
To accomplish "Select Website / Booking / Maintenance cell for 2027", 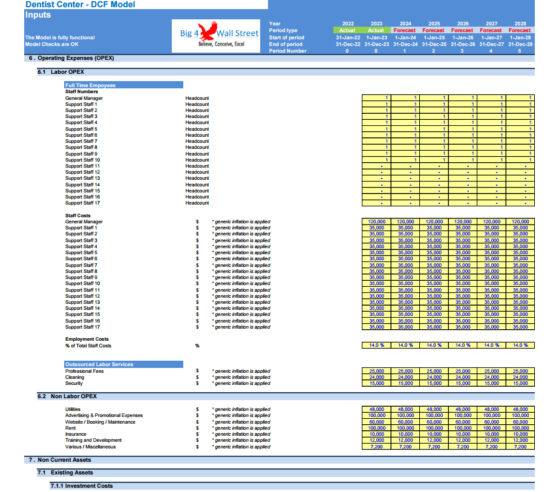I will [491, 422].
